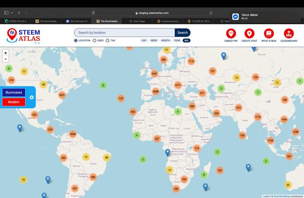Expand the 5771 cluster over Europe
304x198 pixels.
point(178,85)
